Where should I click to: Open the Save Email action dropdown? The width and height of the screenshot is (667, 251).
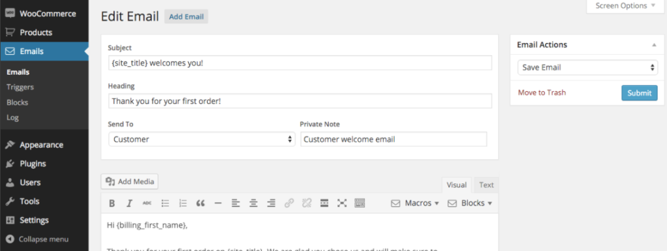pyautogui.click(x=588, y=68)
